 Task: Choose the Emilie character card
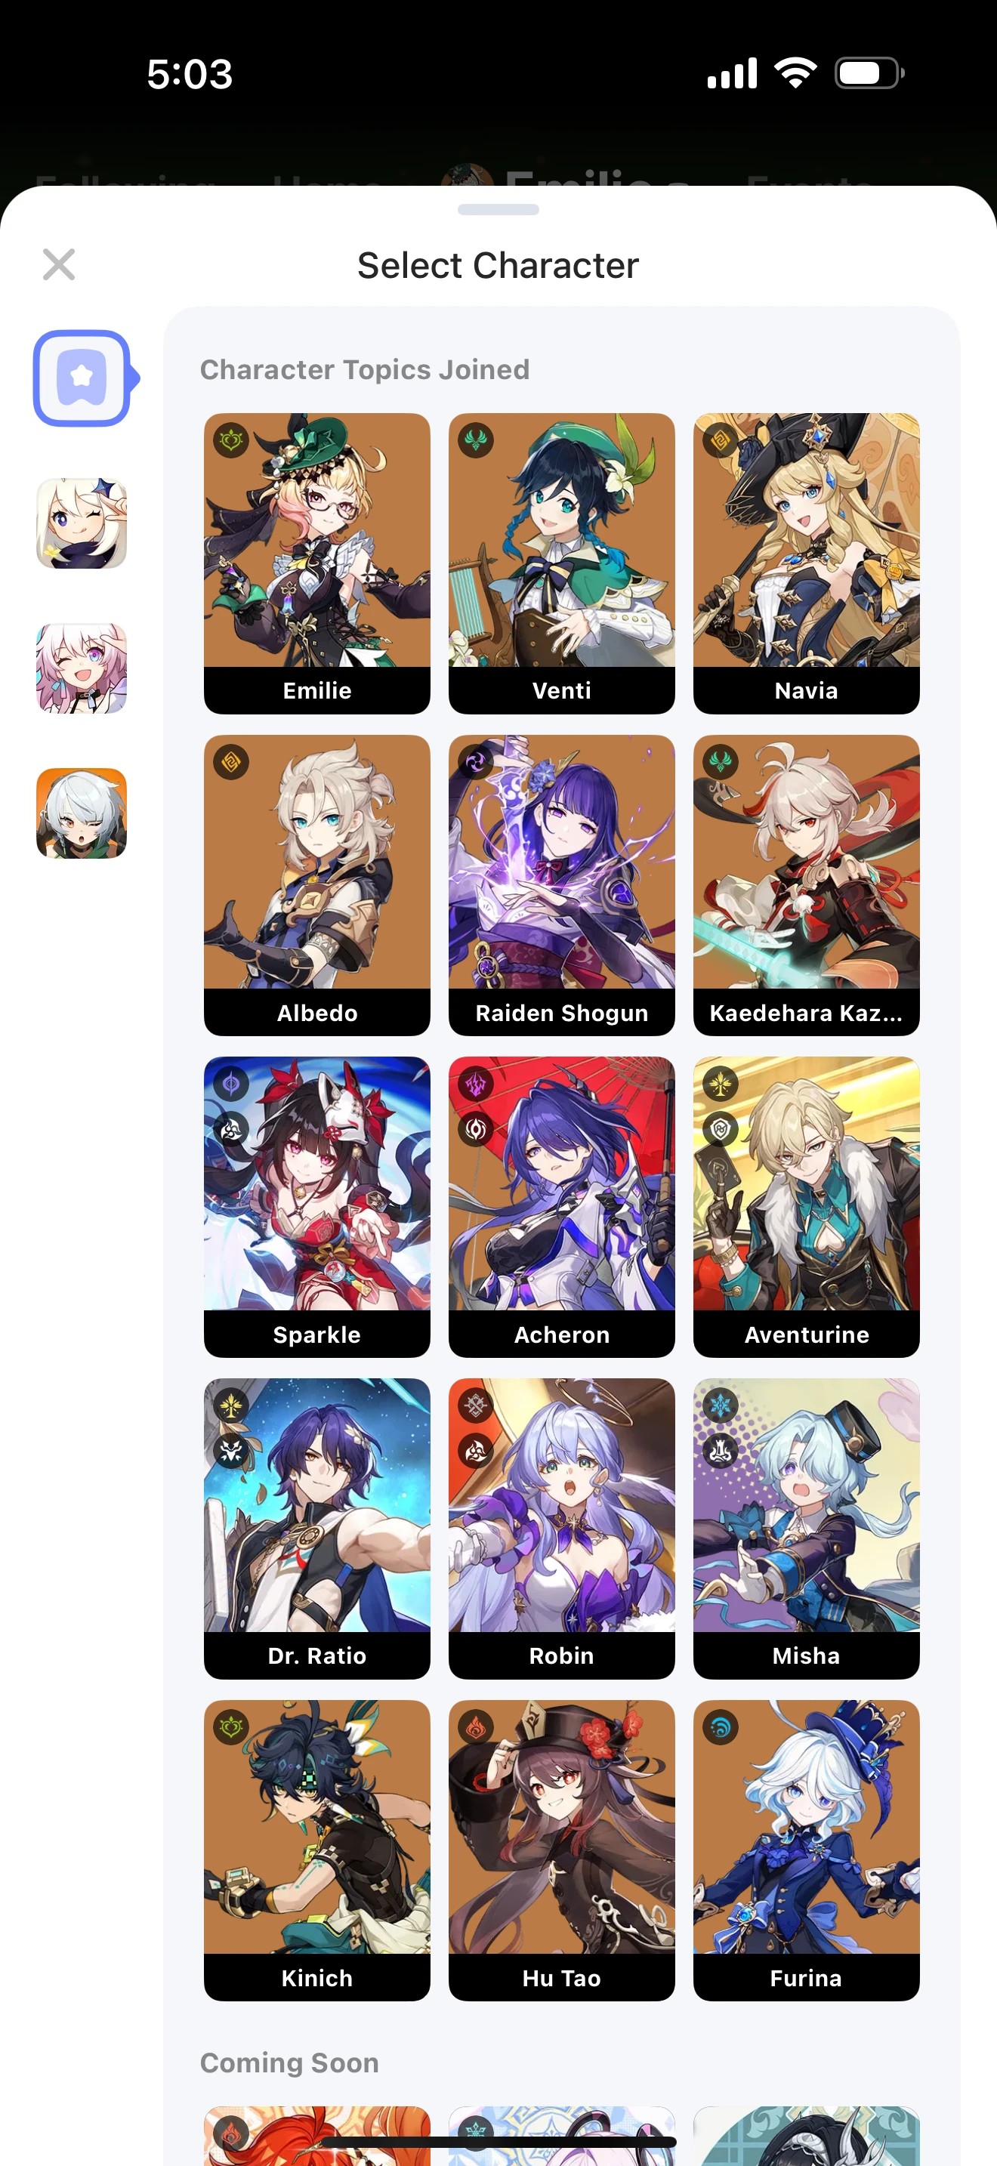[x=317, y=563]
